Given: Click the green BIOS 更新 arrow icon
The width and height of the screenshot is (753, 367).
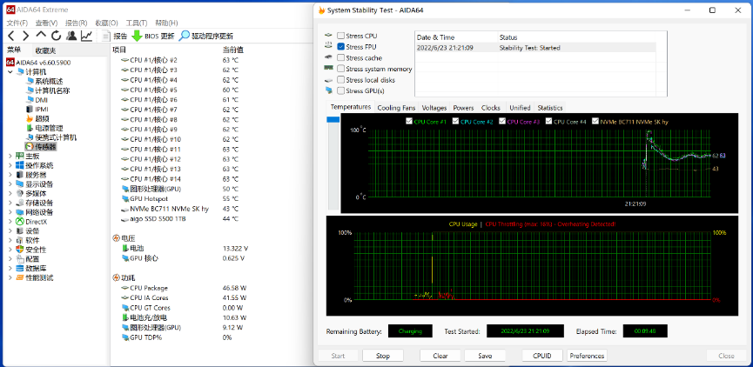Looking at the screenshot, I should coord(137,36).
